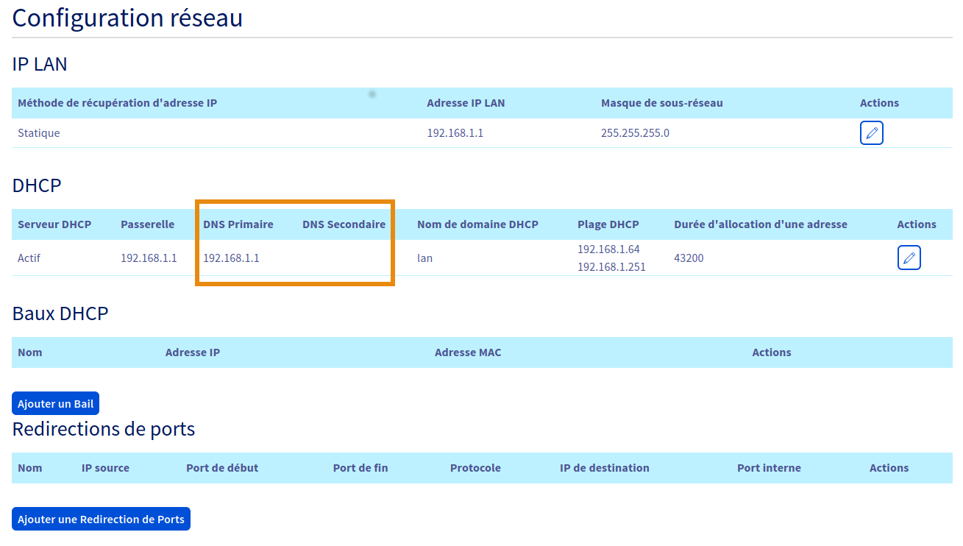Select the DHCP range start 192.168.1.64

[608, 249]
